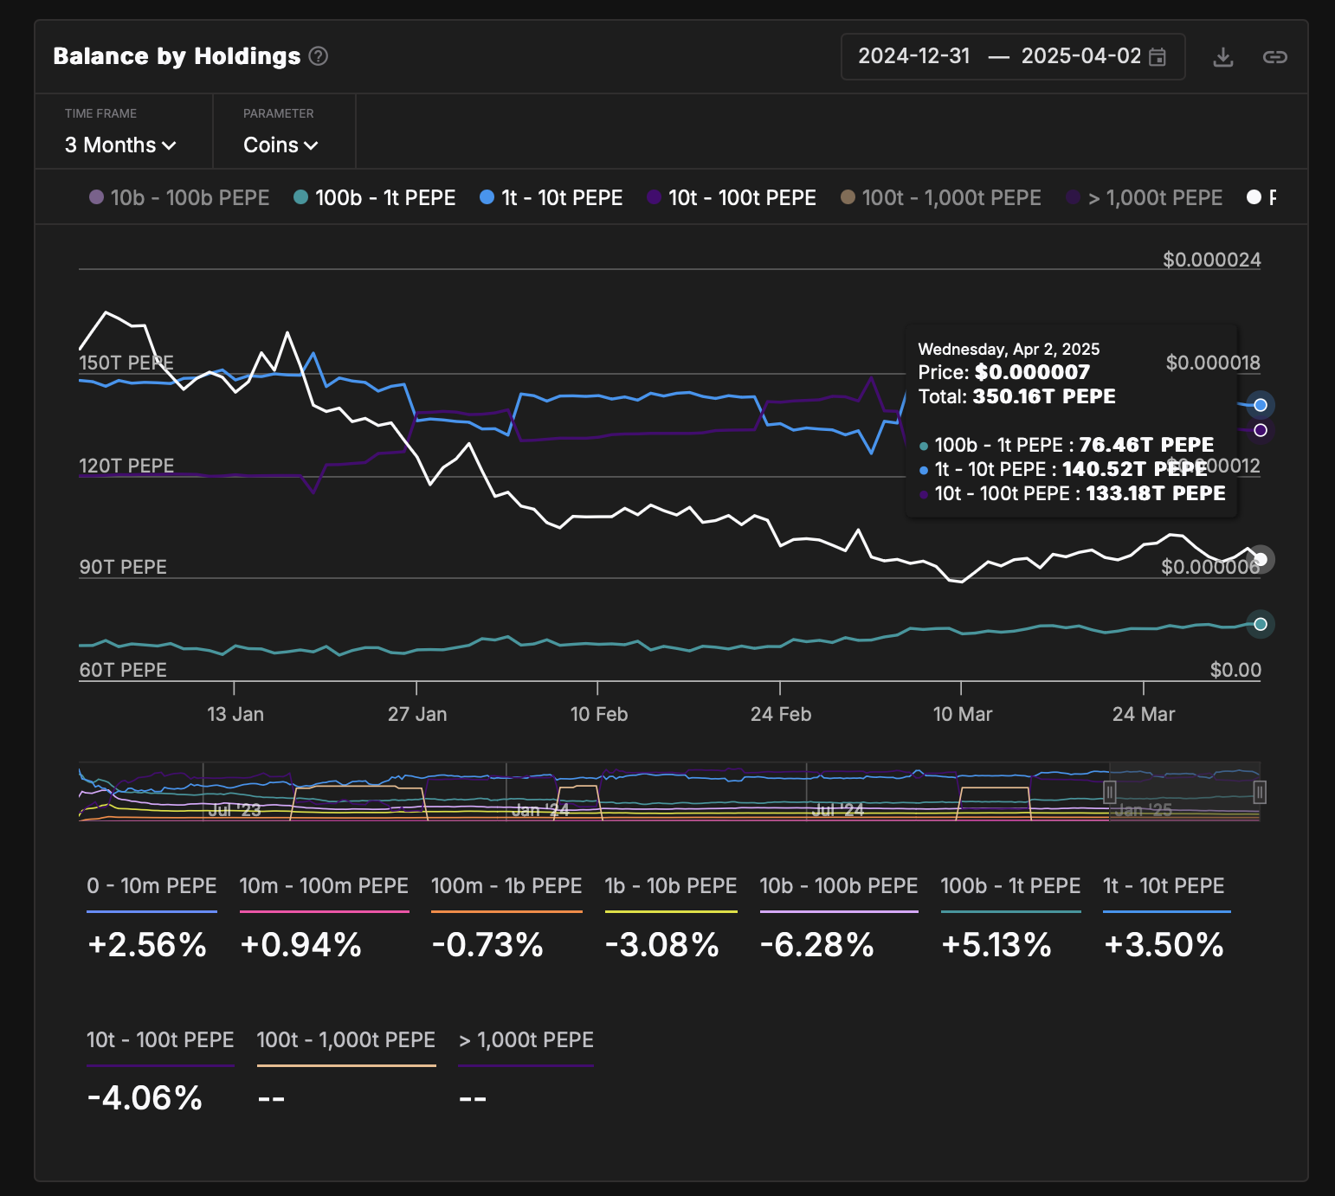Viewport: 1335px width, 1196px height.
Task: Open the help icon beside Balance by Holdings
Action: 319,56
